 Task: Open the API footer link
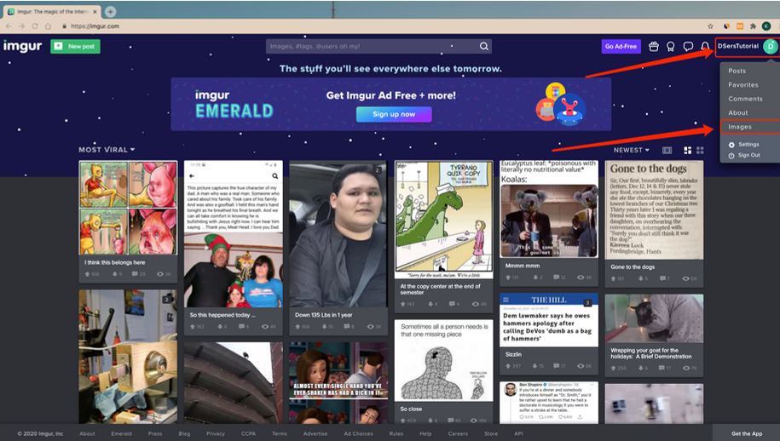[x=518, y=433]
